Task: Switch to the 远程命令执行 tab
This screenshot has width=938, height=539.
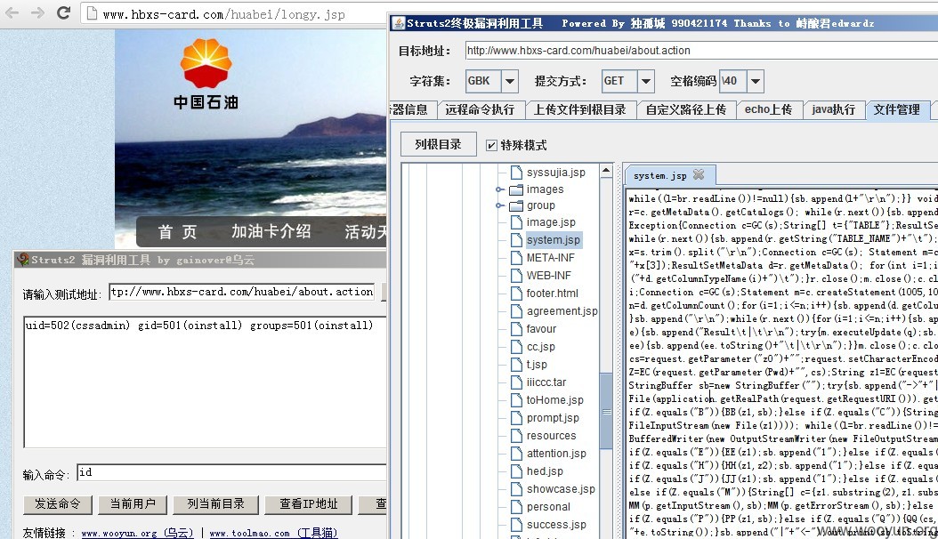Action: (480, 110)
